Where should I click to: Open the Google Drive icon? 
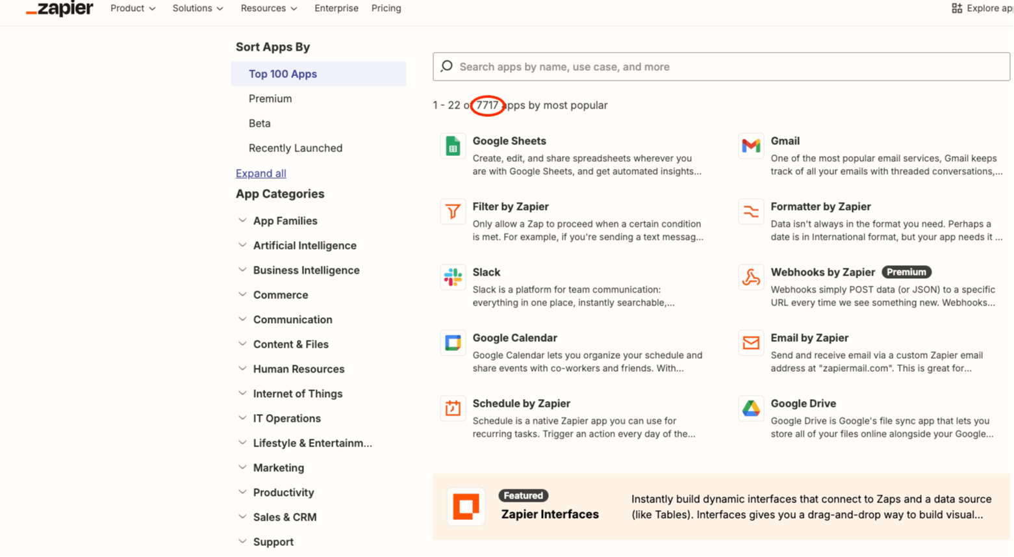point(751,409)
